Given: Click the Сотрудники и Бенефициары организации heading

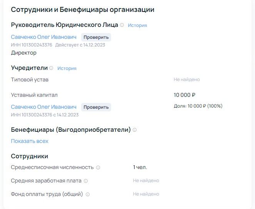Looking at the screenshot, I should coord(83,10).
